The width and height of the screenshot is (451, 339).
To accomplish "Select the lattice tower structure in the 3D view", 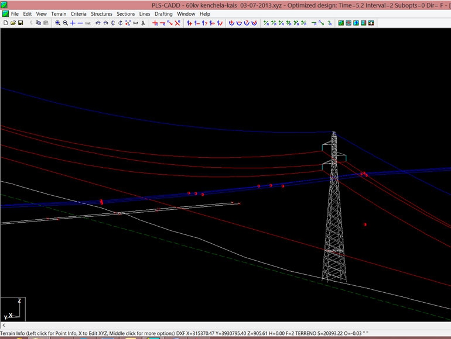I will [x=334, y=207].
